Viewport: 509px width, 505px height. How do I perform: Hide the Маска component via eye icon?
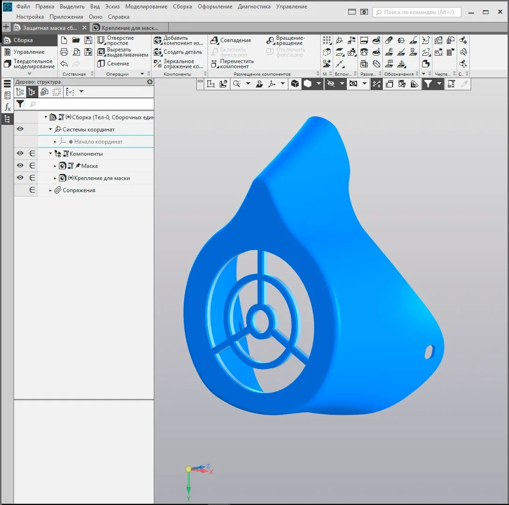[20, 166]
